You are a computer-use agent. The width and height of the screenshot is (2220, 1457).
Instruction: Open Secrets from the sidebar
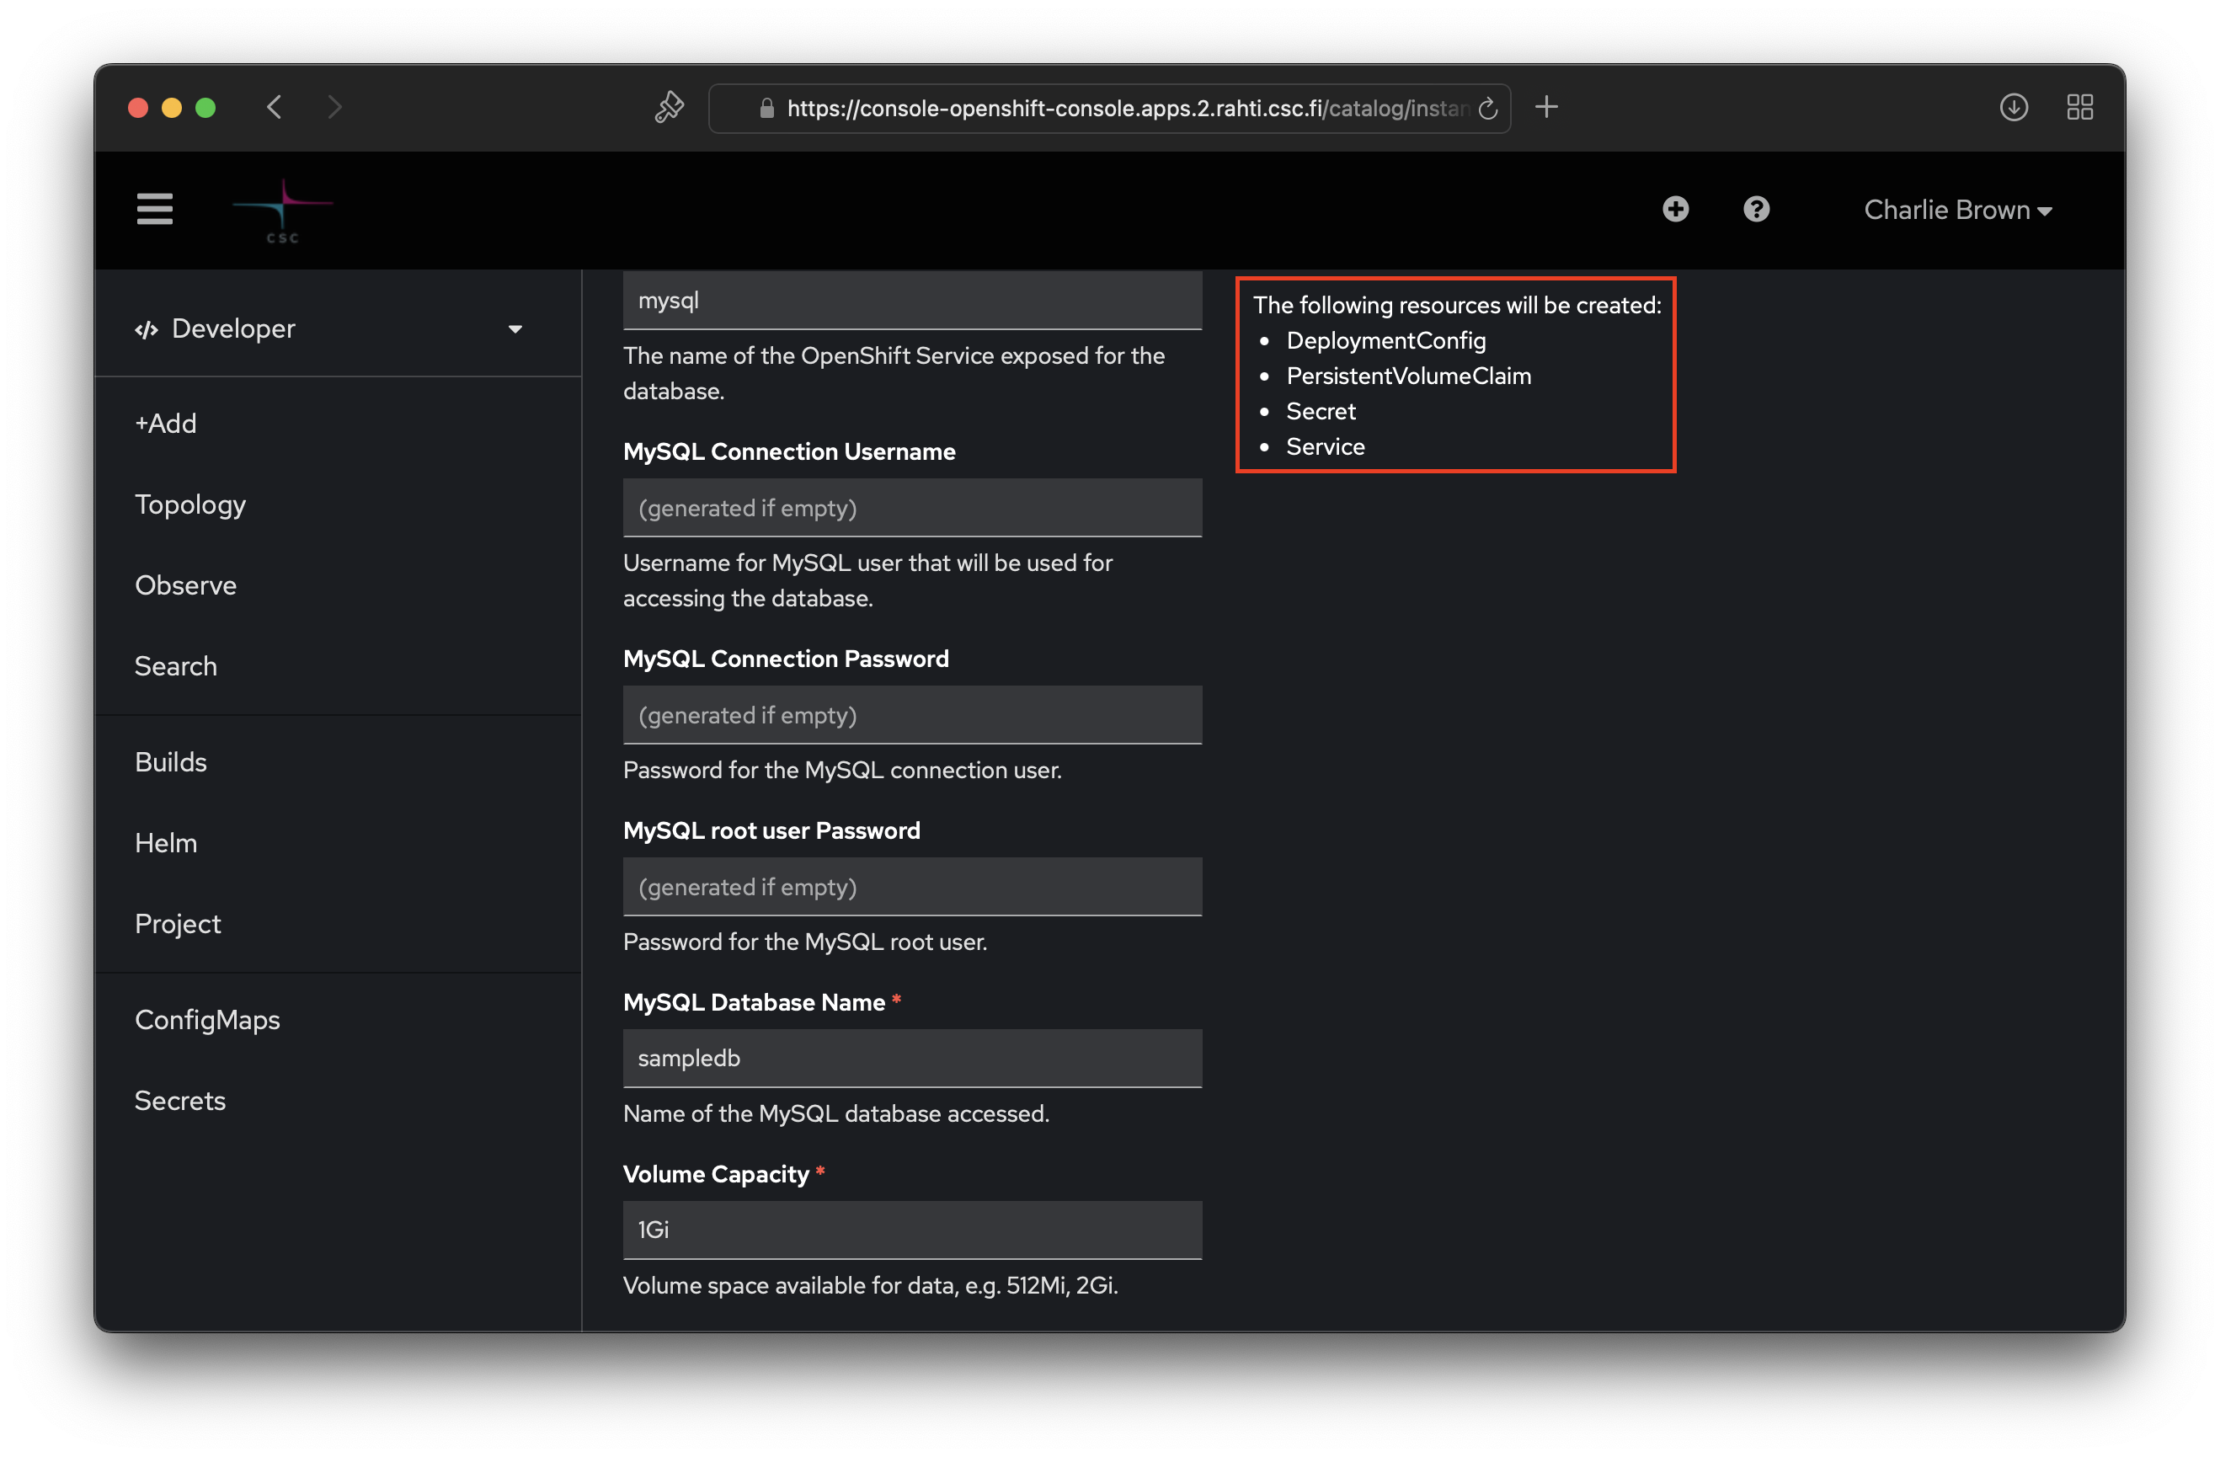point(180,1101)
